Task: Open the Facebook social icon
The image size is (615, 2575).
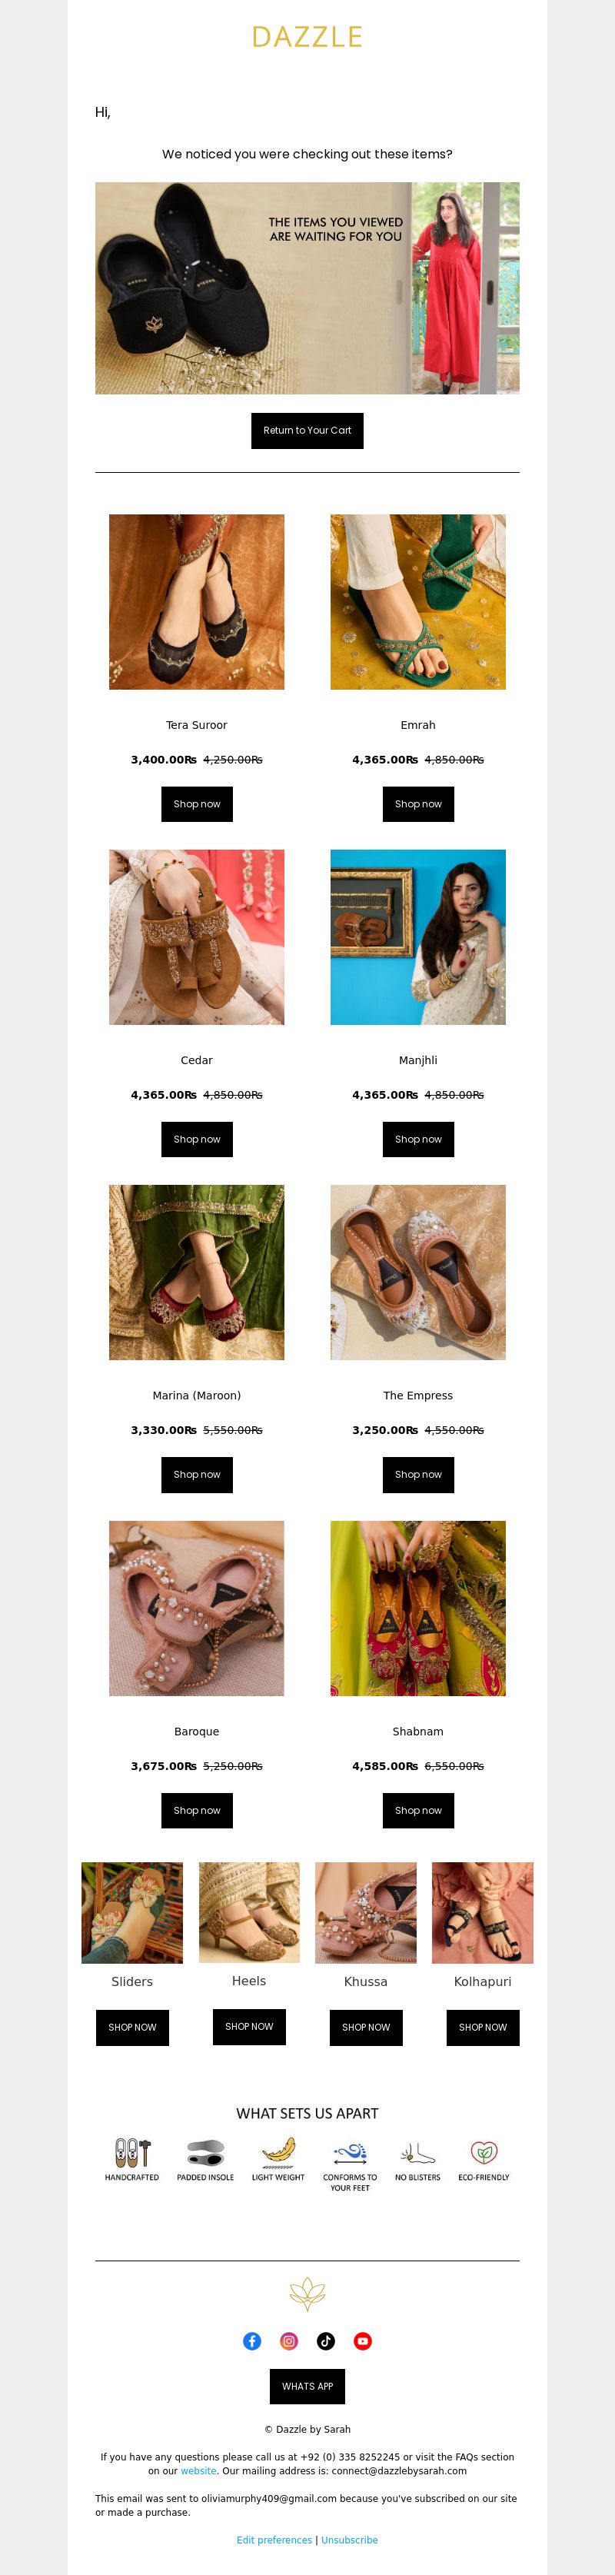Action: pos(252,2340)
